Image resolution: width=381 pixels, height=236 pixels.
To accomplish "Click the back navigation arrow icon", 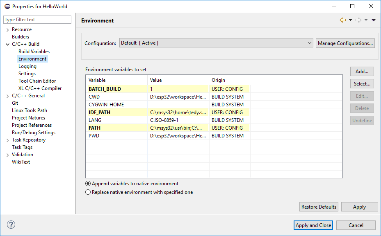I will pos(343,20).
